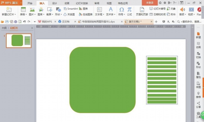
Task: Click the 新建幻灯片 new slide icon
Action: [9, 9]
